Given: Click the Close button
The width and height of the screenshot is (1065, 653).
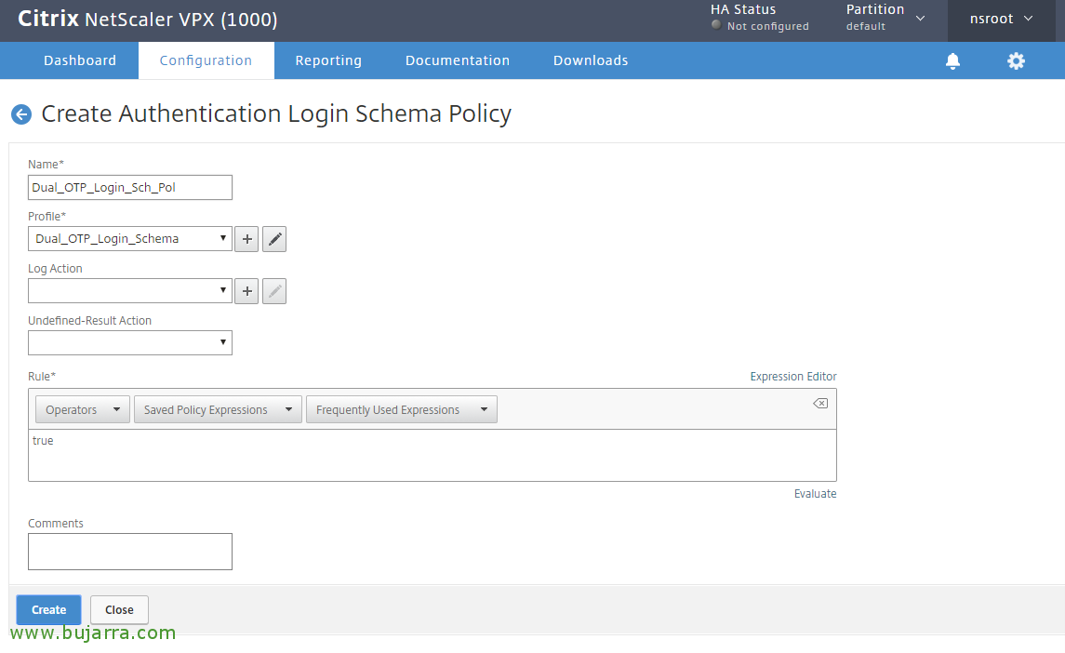Looking at the screenshot, I should tap(120, 609).
